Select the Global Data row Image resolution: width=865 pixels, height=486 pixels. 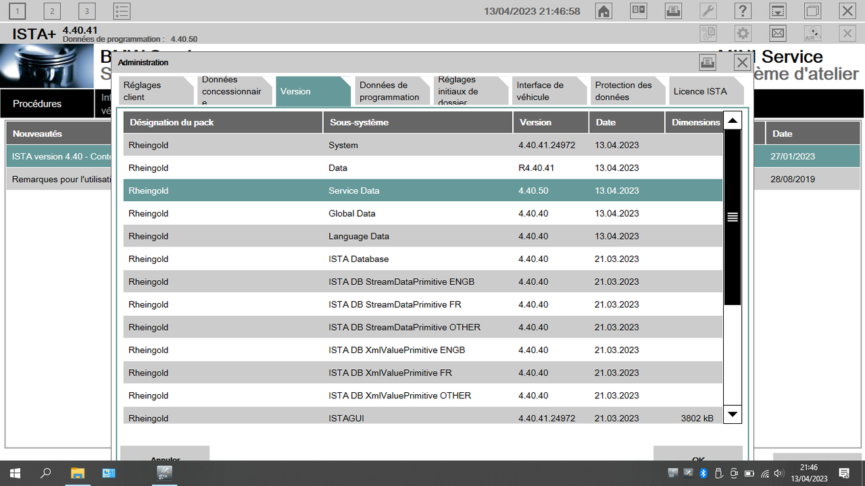pos(423,213)
